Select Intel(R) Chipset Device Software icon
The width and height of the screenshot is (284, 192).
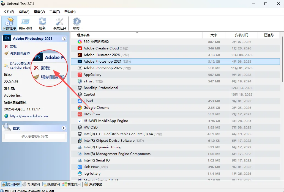[x=80, y=141]
